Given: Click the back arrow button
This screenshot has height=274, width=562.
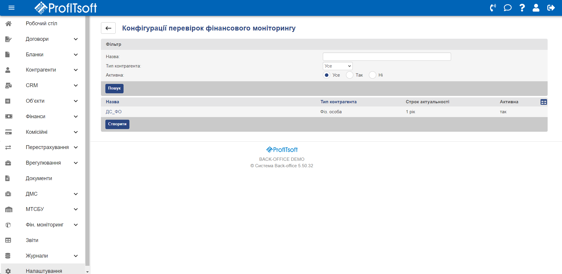Looking at the screenshot, I should coord(108,28).
